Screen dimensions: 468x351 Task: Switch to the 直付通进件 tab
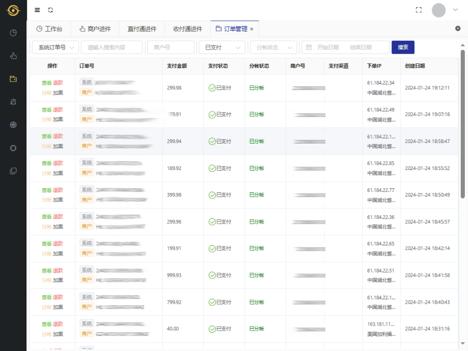(142, 29)
